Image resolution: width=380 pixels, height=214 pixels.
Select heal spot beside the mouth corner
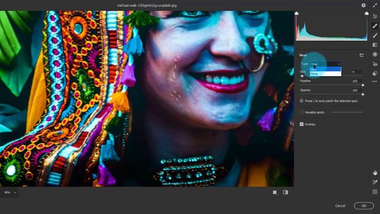tap(189, 89)
